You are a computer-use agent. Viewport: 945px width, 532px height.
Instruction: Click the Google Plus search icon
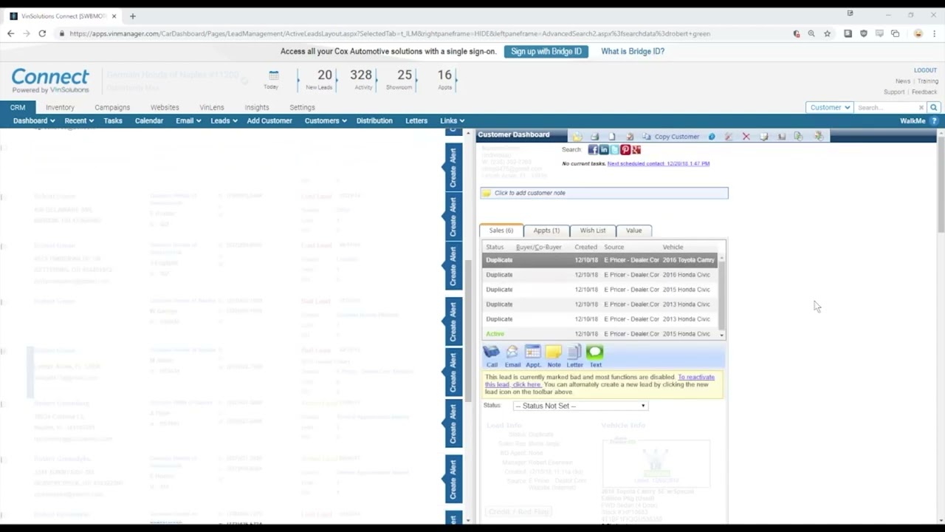[x=636, y=150]
